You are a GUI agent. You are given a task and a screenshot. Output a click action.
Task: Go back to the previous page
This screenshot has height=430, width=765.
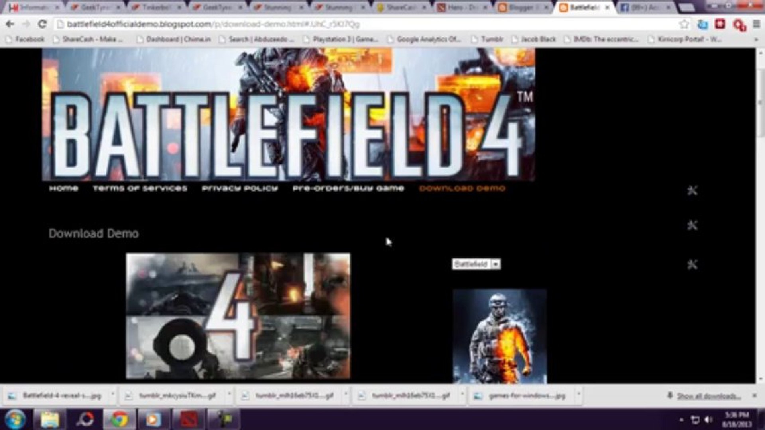10,24
